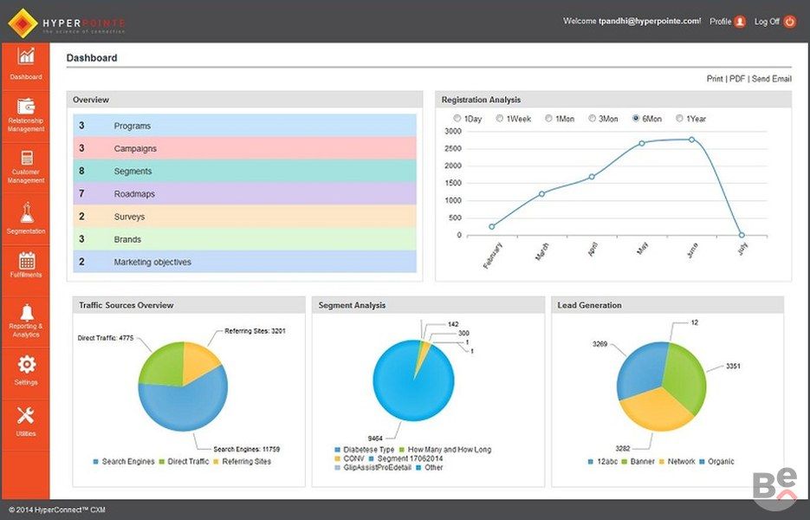Switch registration range to 3Mon
Screen dimensions: 810x520
pyautogui.click(x=593, y=119)
